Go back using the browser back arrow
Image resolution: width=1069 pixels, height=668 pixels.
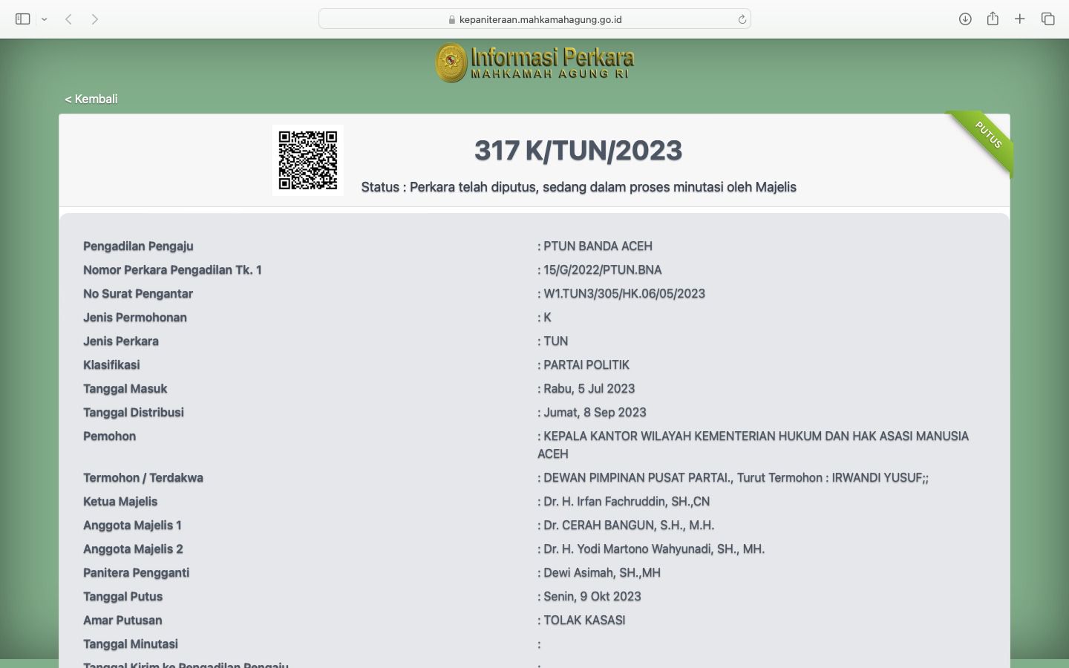click(68, 19)
